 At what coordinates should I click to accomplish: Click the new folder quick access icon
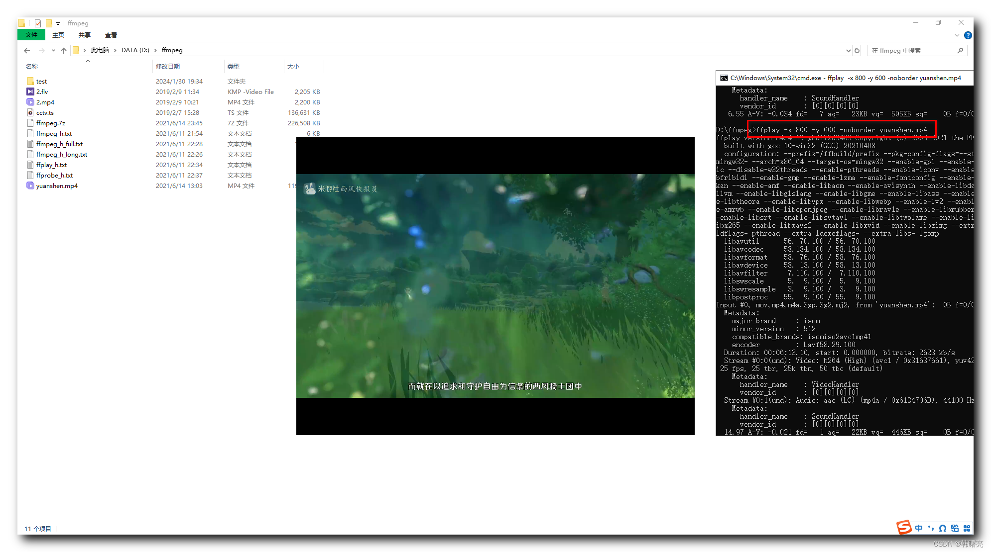click(49, 23)
